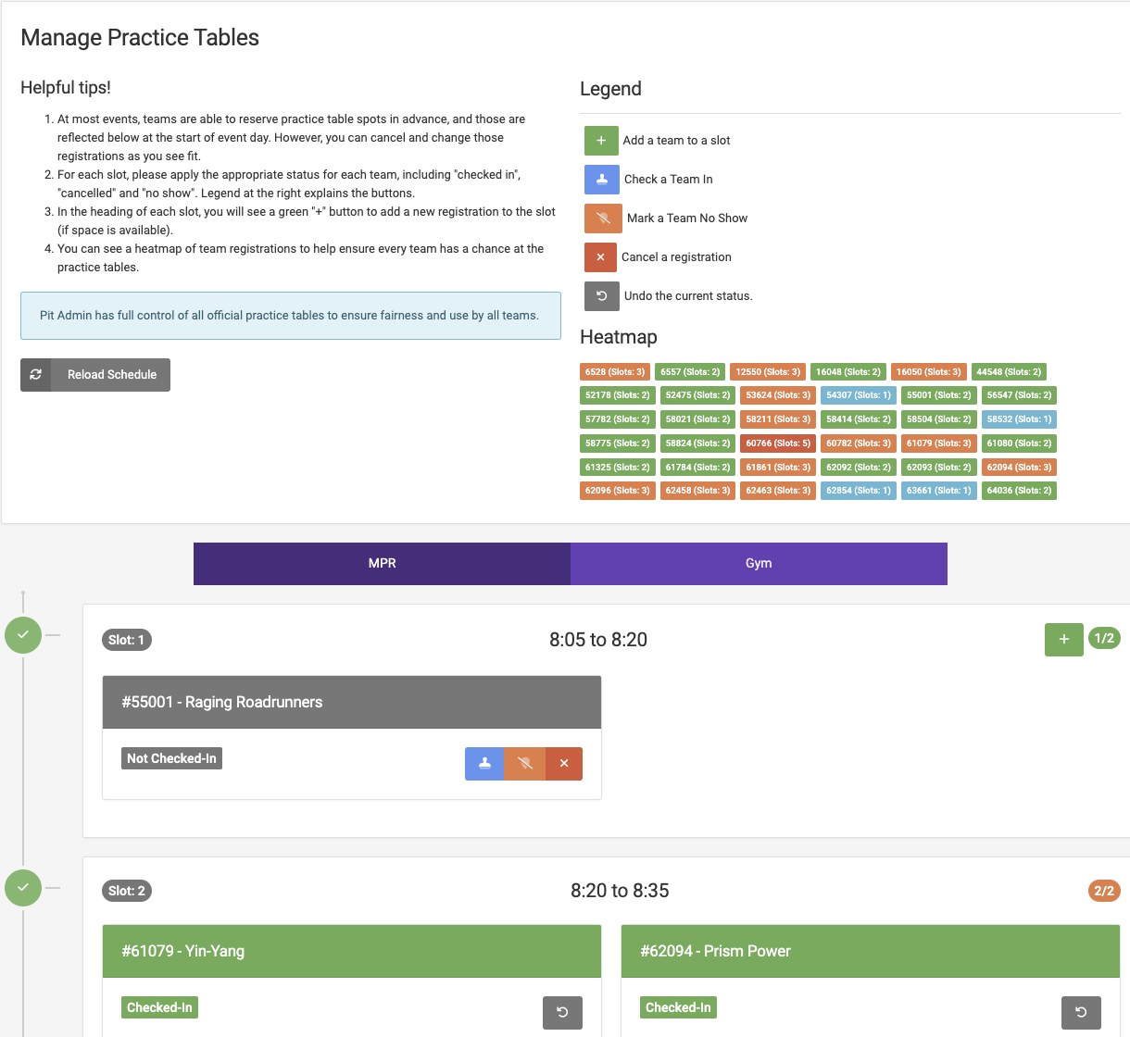Undo Yin-Yang checked-in status

[562, 1012]
